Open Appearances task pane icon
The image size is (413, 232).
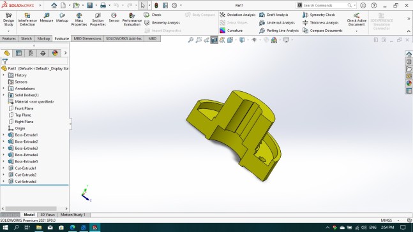409,83
